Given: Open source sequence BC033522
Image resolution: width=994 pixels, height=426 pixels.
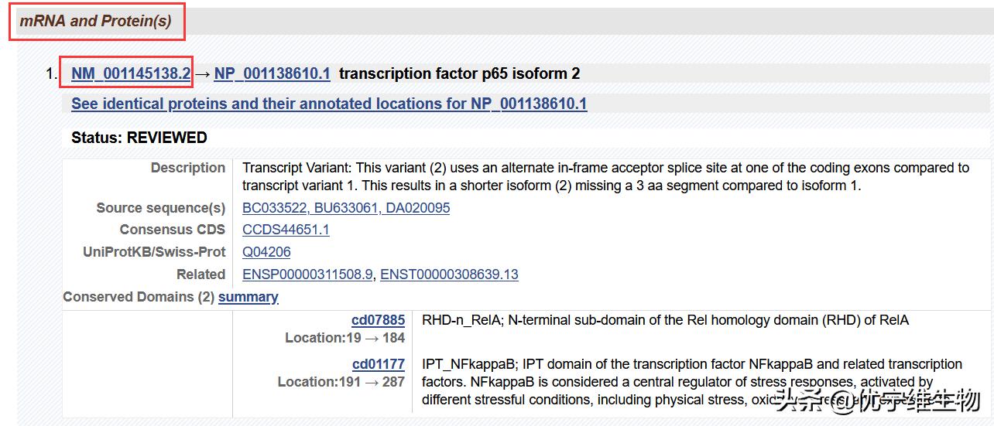Looking at the screenshot, I should 272,208.
